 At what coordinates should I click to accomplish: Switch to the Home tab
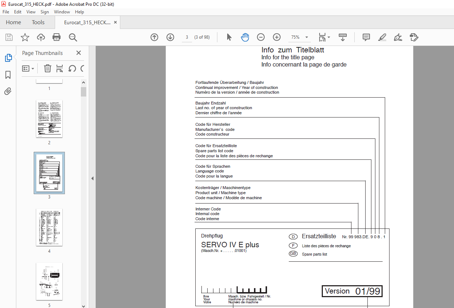pyautogui.click(x=13, y=22)
